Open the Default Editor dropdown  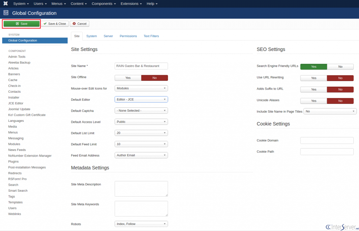(141, 99)
